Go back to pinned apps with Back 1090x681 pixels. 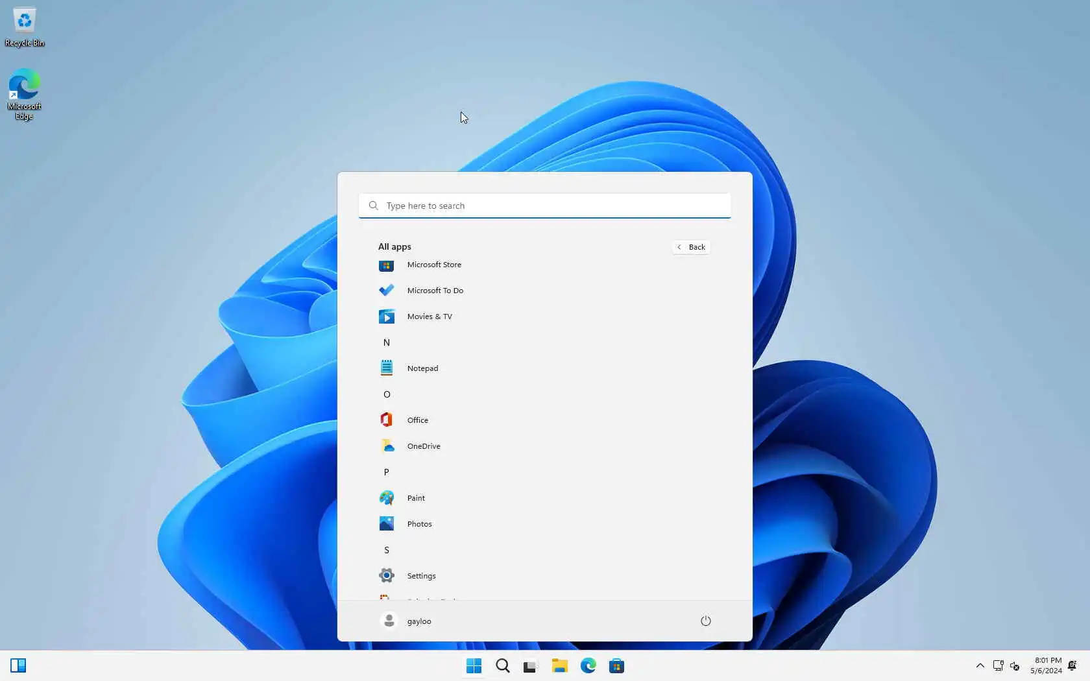point(691,247)
